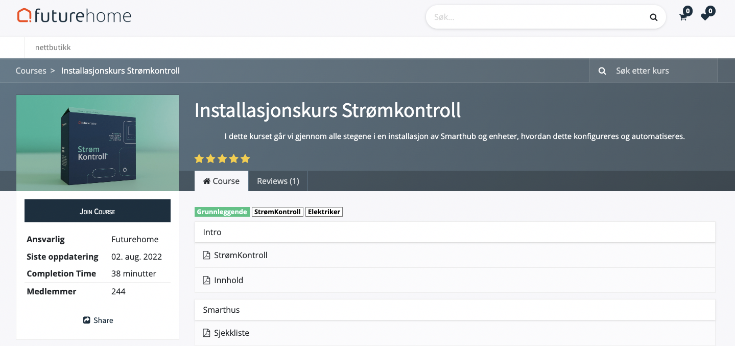Focus the Søk etter kurs field
The width and height of the screenshot is (735, 346).
pos(662,71)
